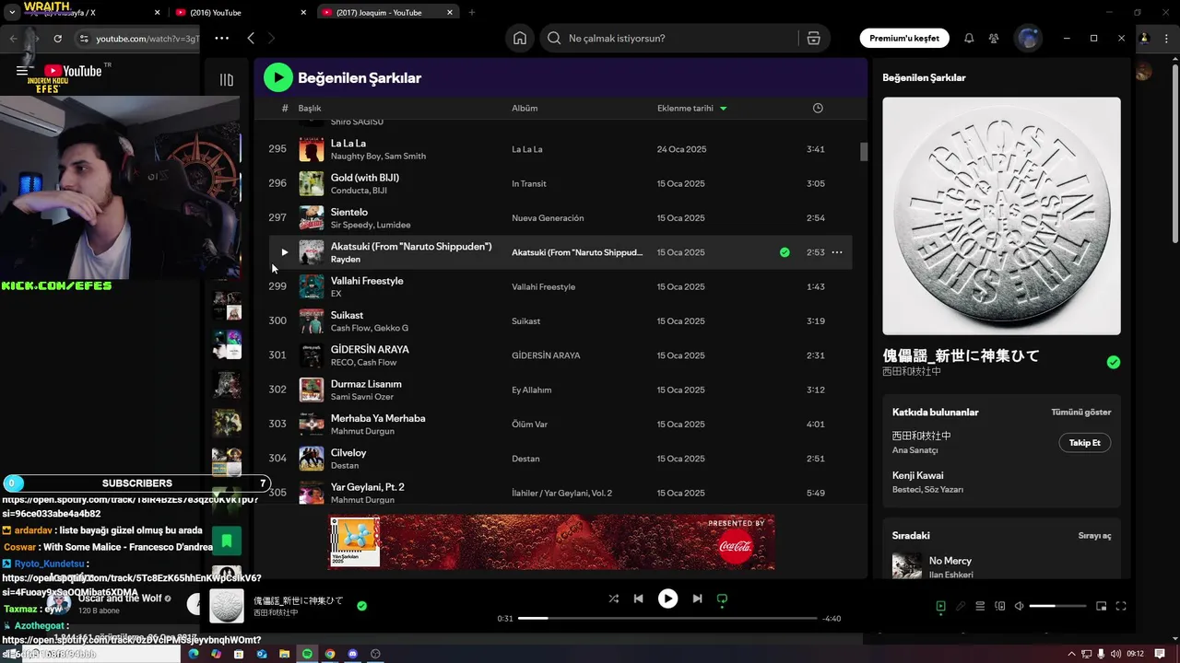Open more options for Akatsuki row
This screenshot has height=663, width=1180.
pos(837,252)
